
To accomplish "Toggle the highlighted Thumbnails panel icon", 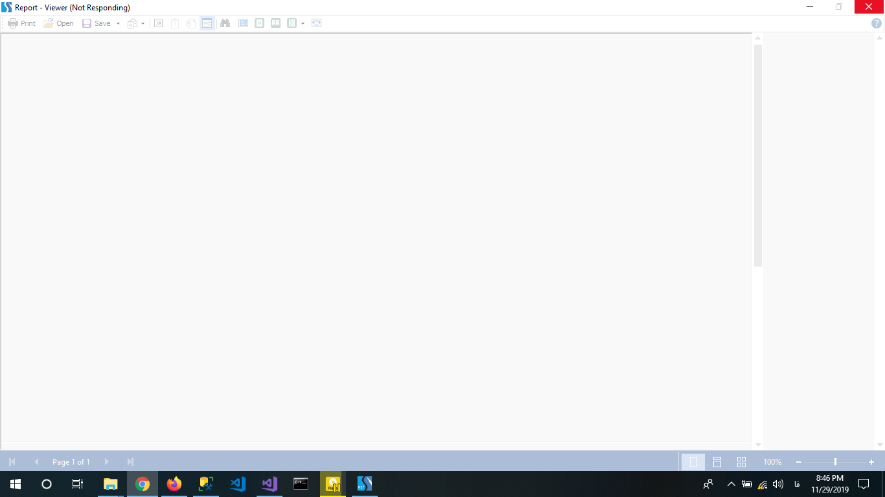I will point(207,23).
